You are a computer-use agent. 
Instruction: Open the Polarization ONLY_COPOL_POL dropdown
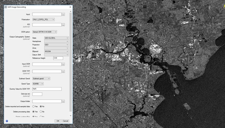tap(44, 19)
